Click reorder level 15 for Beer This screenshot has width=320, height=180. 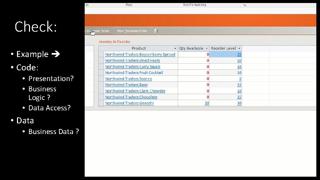pyautogui.click(x=239, y=85)
